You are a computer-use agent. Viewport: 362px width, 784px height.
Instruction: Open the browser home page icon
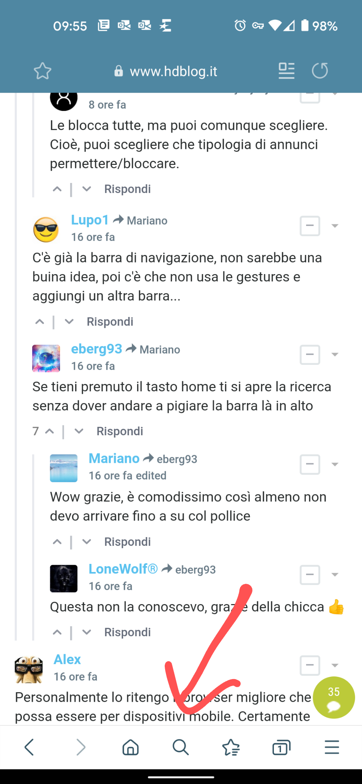(x=131, y=747)
